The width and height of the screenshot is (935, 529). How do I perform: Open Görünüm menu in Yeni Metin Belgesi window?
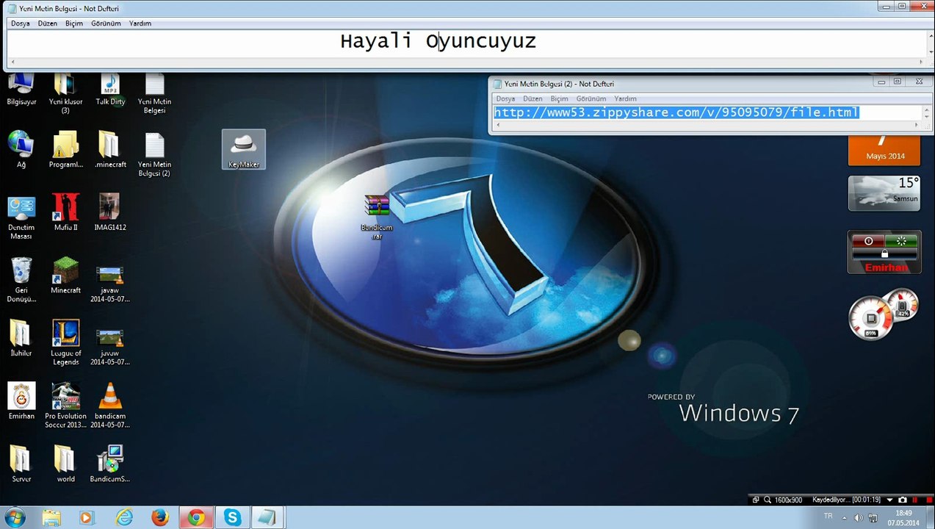(x=106, y=24)
